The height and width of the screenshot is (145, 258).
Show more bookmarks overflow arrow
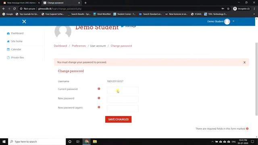click(x=254, y=14)
